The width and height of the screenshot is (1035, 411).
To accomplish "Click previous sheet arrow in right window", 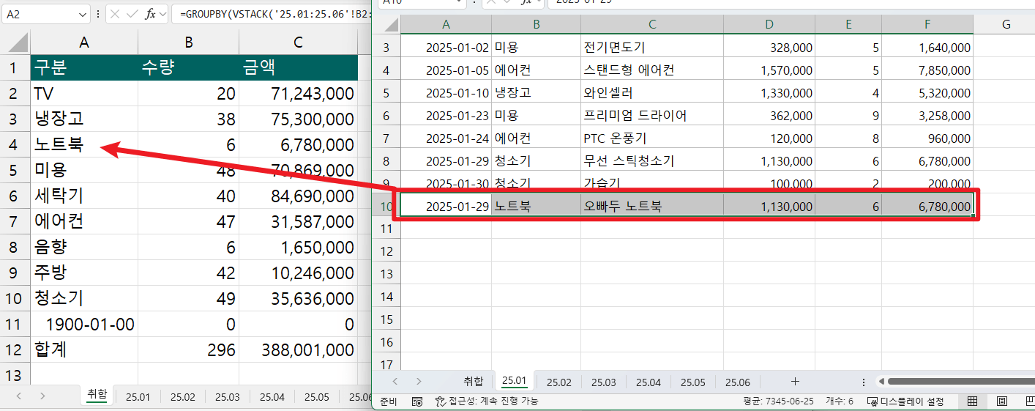I will pyautogui.click(x=395, y=381).
